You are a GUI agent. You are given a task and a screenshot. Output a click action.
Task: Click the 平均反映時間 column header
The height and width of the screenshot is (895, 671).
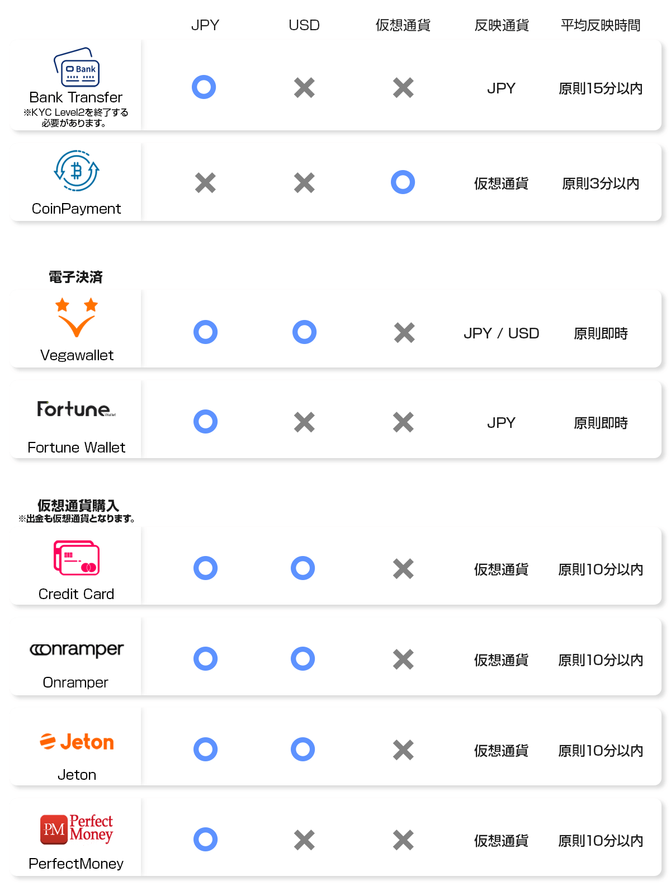click(601, 25)
